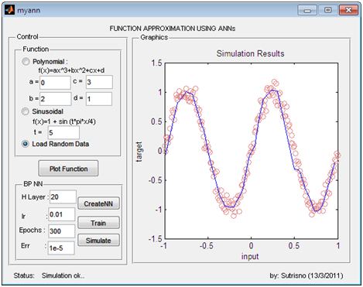The width and height of the screenshot is (363, 287).
Task: Close the myann window
Action: (348, 10)
